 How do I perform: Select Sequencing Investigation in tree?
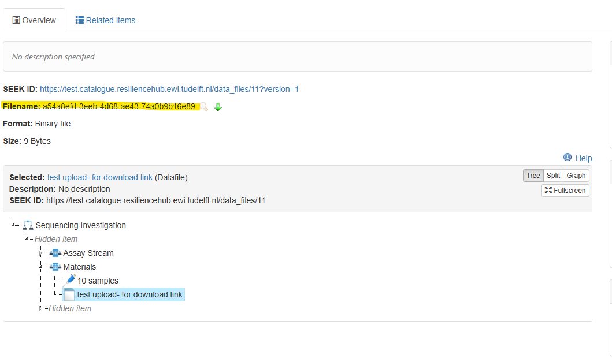81,225
